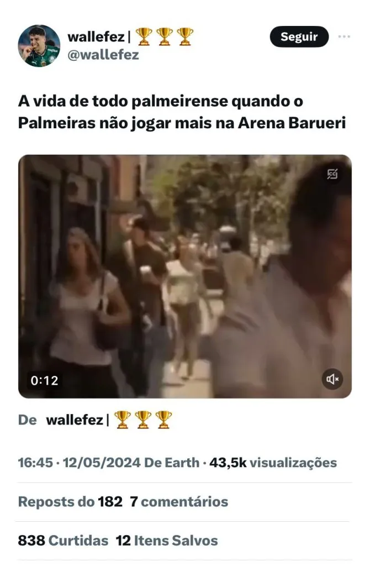The width and height of the screenshot is (370, 566).
Task: Toggle video captions CC icon
Action: pyautogui.click(x=332, y=174)
